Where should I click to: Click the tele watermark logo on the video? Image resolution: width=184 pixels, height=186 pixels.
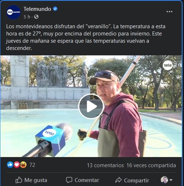click(x=168, y=65)
